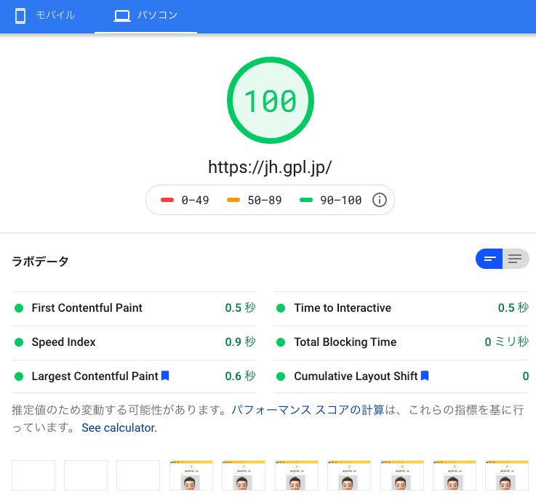This screenshot has width=536, height=500.
Task: Click the 100 performance score gauge
Action: pos(270,102)
